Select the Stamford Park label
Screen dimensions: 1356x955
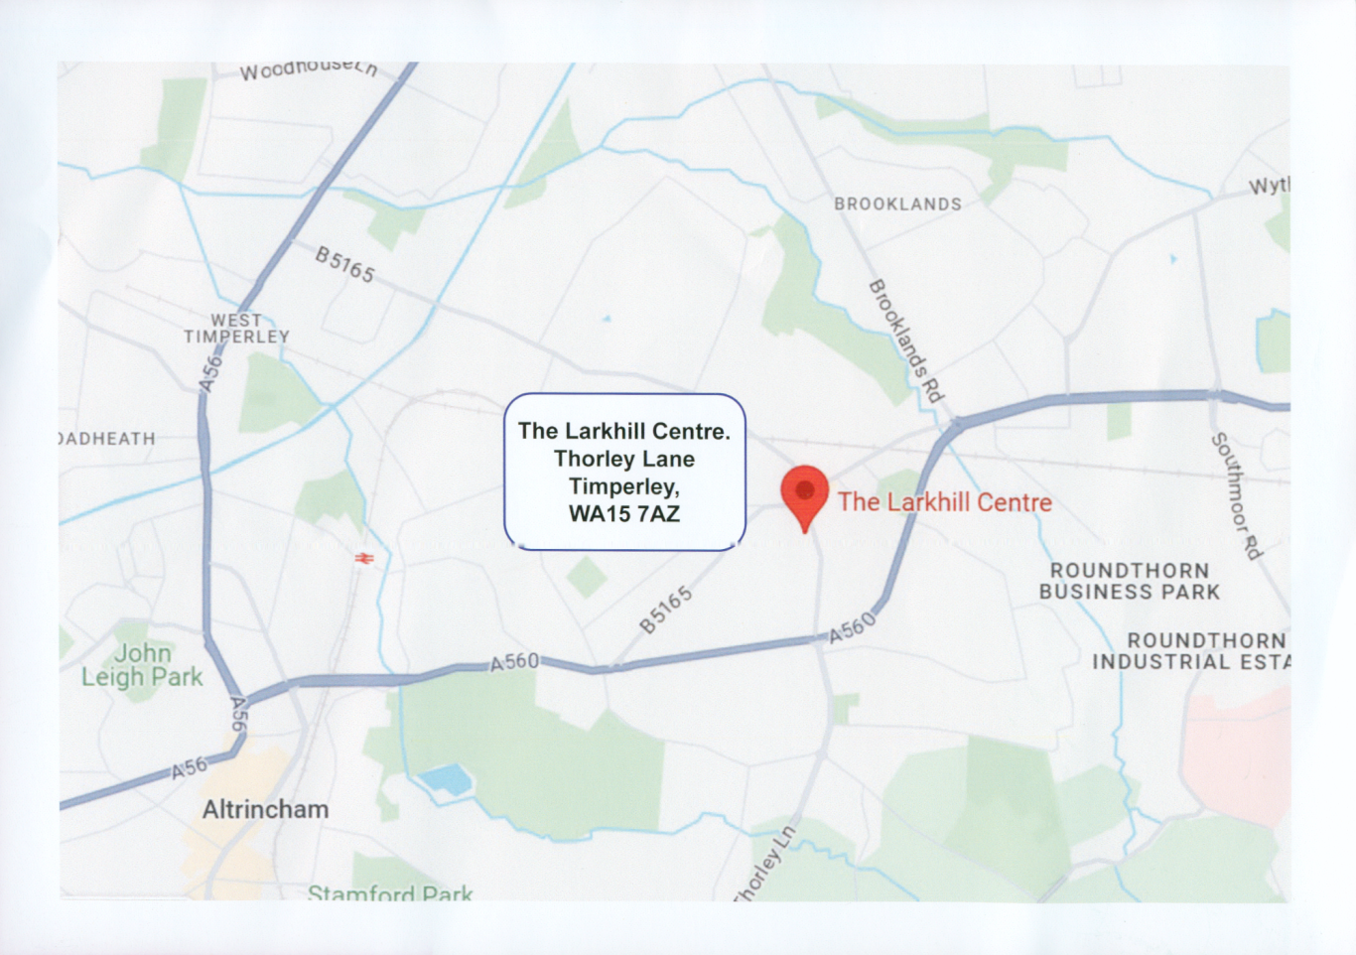click(x=390, y=892)
